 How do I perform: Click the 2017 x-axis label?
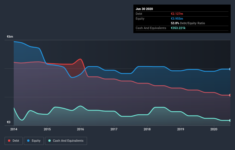coord(114,129)
